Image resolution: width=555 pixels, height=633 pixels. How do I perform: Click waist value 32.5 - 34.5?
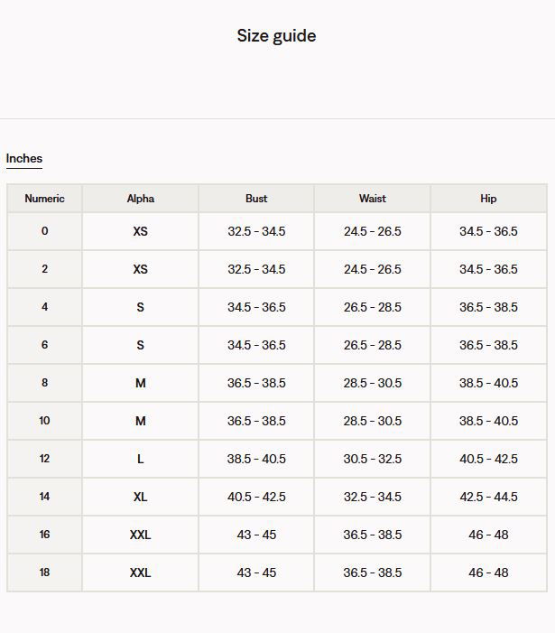click(x=373, y=497)
